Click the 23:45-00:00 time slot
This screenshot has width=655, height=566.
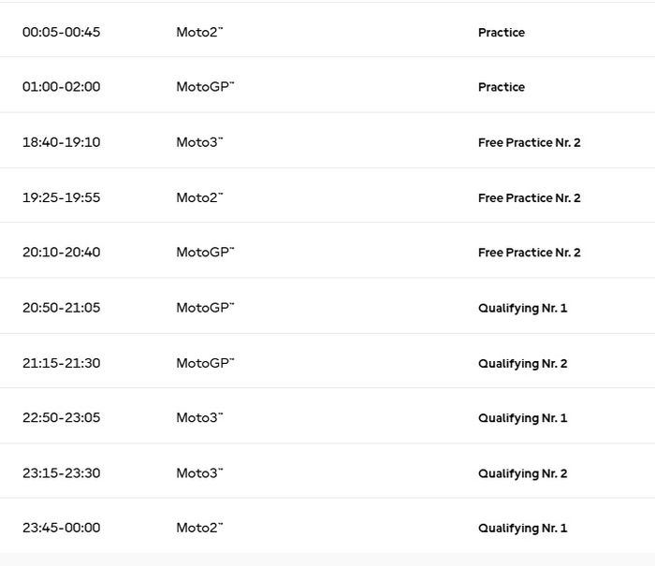point(61,528)
